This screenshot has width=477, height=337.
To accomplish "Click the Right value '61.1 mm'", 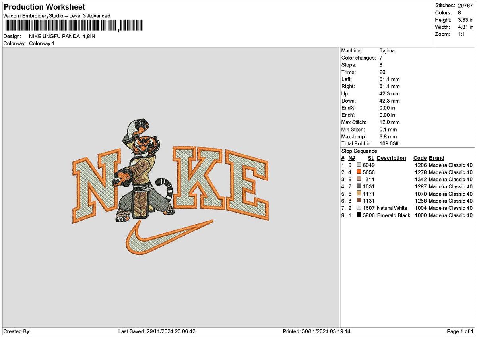I will click(x=390, y=87).
